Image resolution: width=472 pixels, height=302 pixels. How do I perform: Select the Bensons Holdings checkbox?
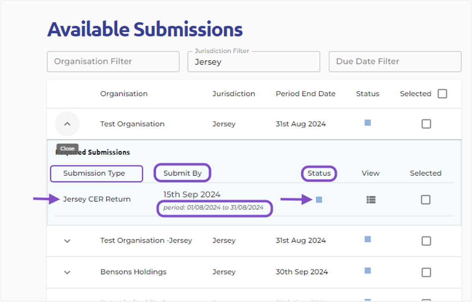click(x=426, y=272)
